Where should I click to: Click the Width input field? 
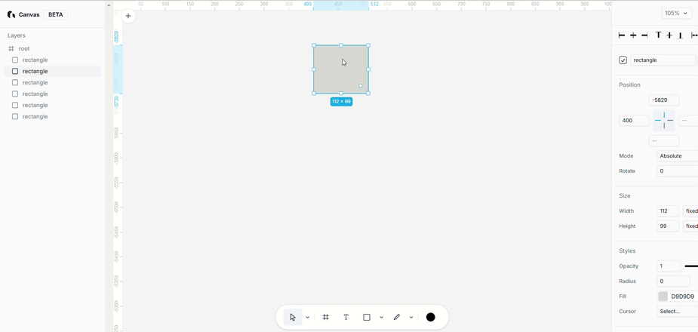[667, 211]
